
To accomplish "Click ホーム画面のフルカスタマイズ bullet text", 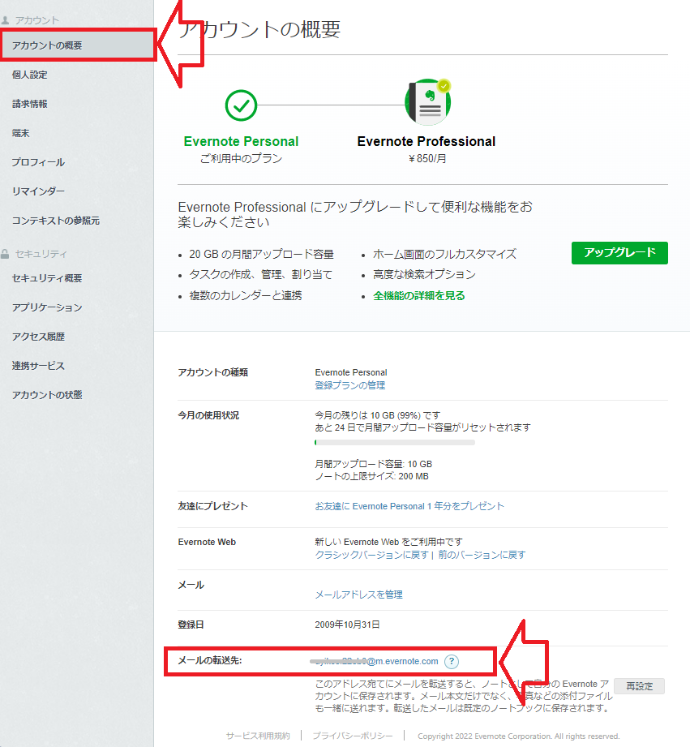I will (x=444, y=255).
